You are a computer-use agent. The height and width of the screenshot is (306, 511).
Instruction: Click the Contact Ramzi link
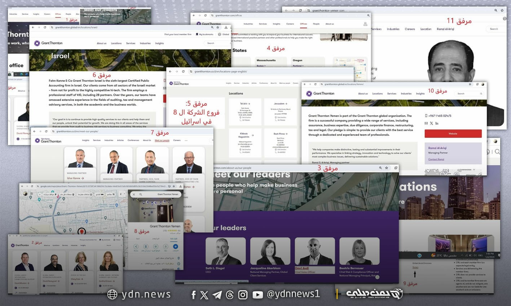[x=436, y=159]
